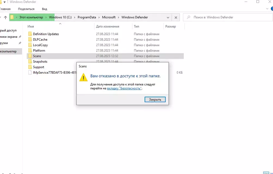The width and height of the screenshot is (273, 174).
Task: Click the 27.08.2023 12:32 date of Scans
Action: (x=107, y=56)
